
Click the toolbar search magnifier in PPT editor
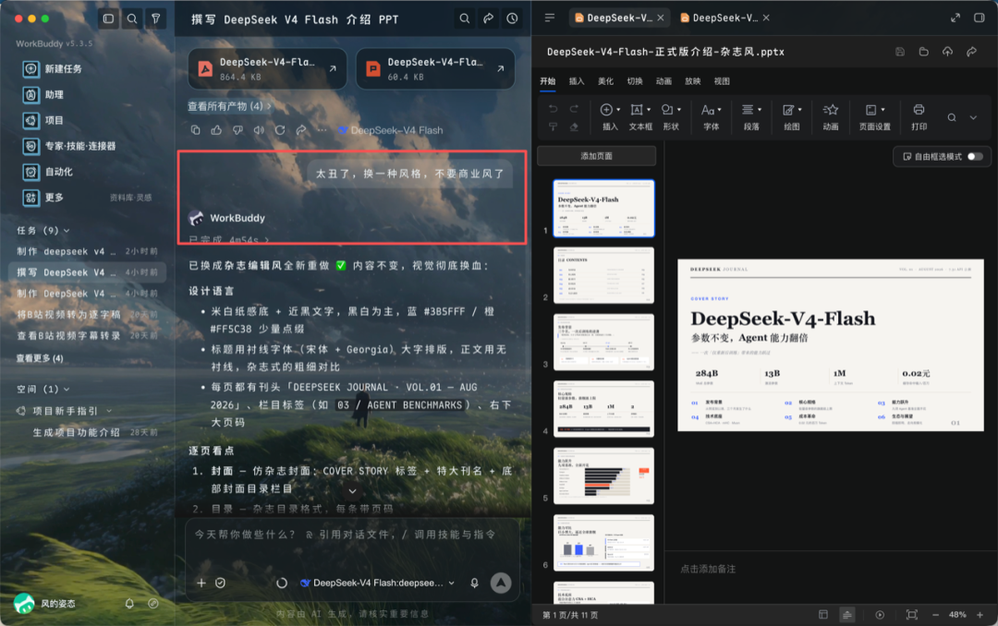click(952, 117)
